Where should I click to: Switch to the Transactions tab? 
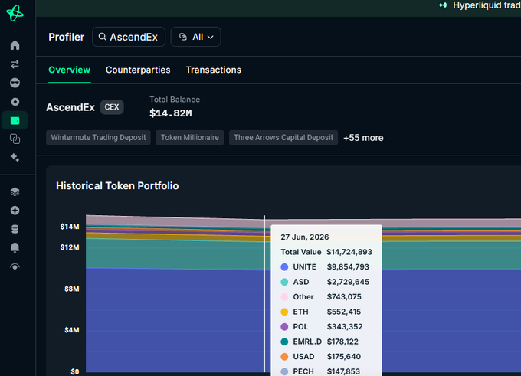point(213,70)
